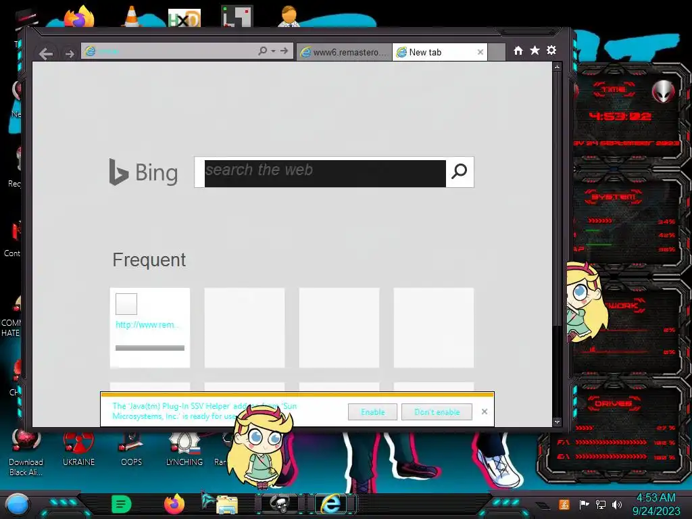Click the http://www.rem... link text
The height and width of the screenshot is (519, 692).
(x=147, y=325)
